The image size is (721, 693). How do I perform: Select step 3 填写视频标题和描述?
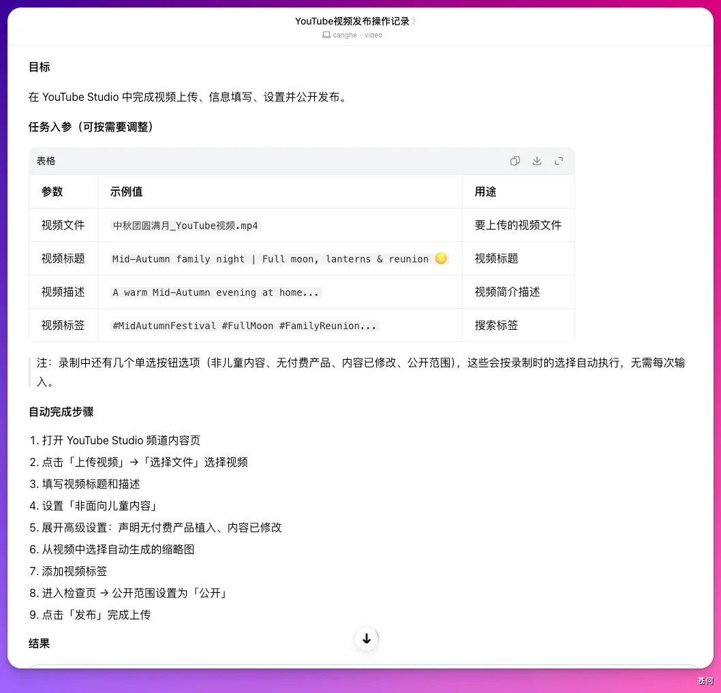(x=85, y=484)
